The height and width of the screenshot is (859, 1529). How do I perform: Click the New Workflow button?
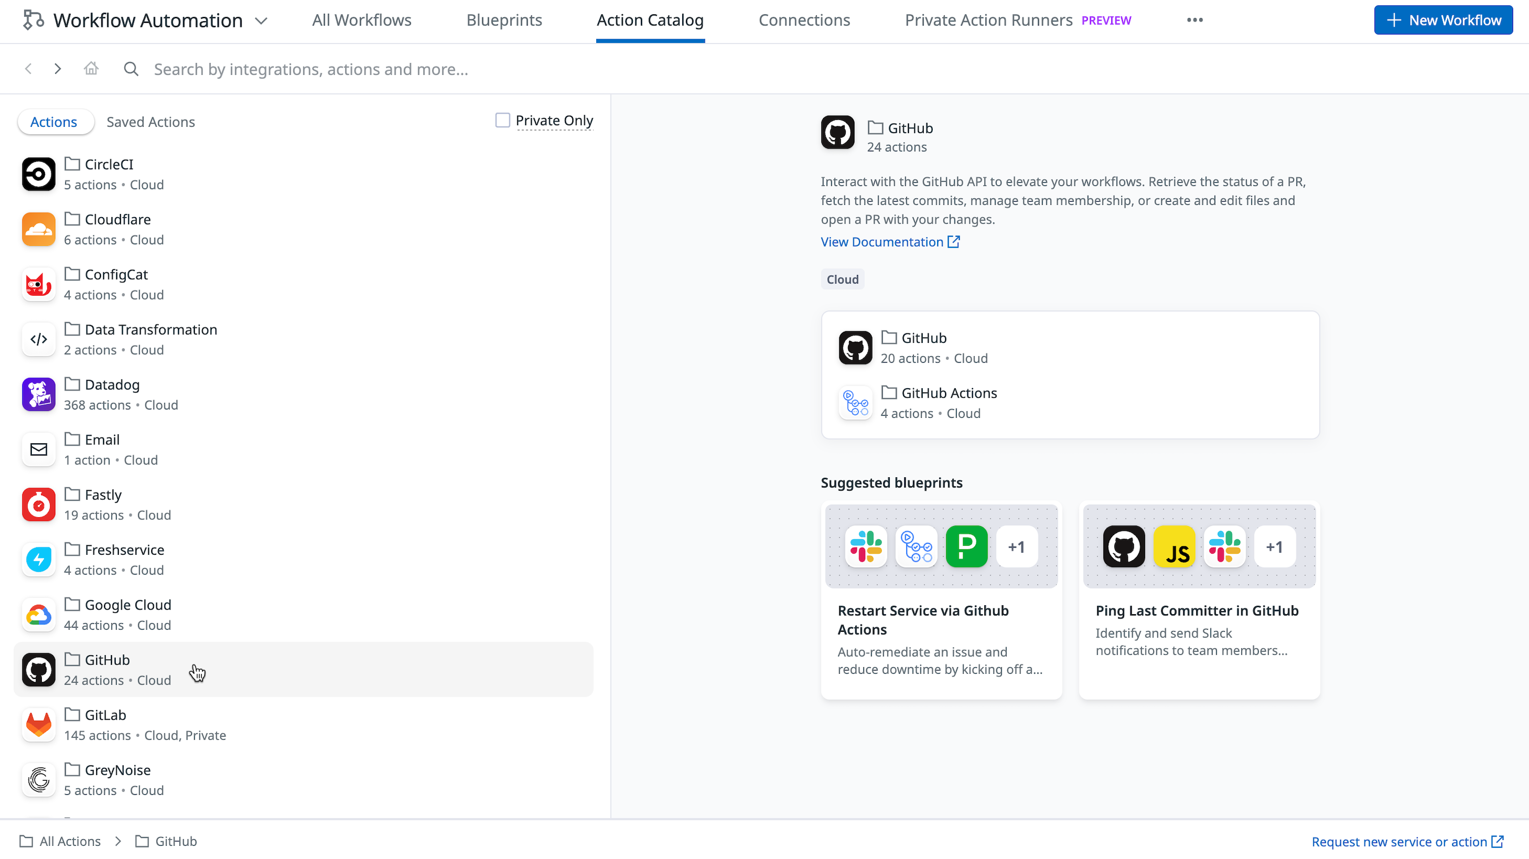click(x=1443, y=20)
